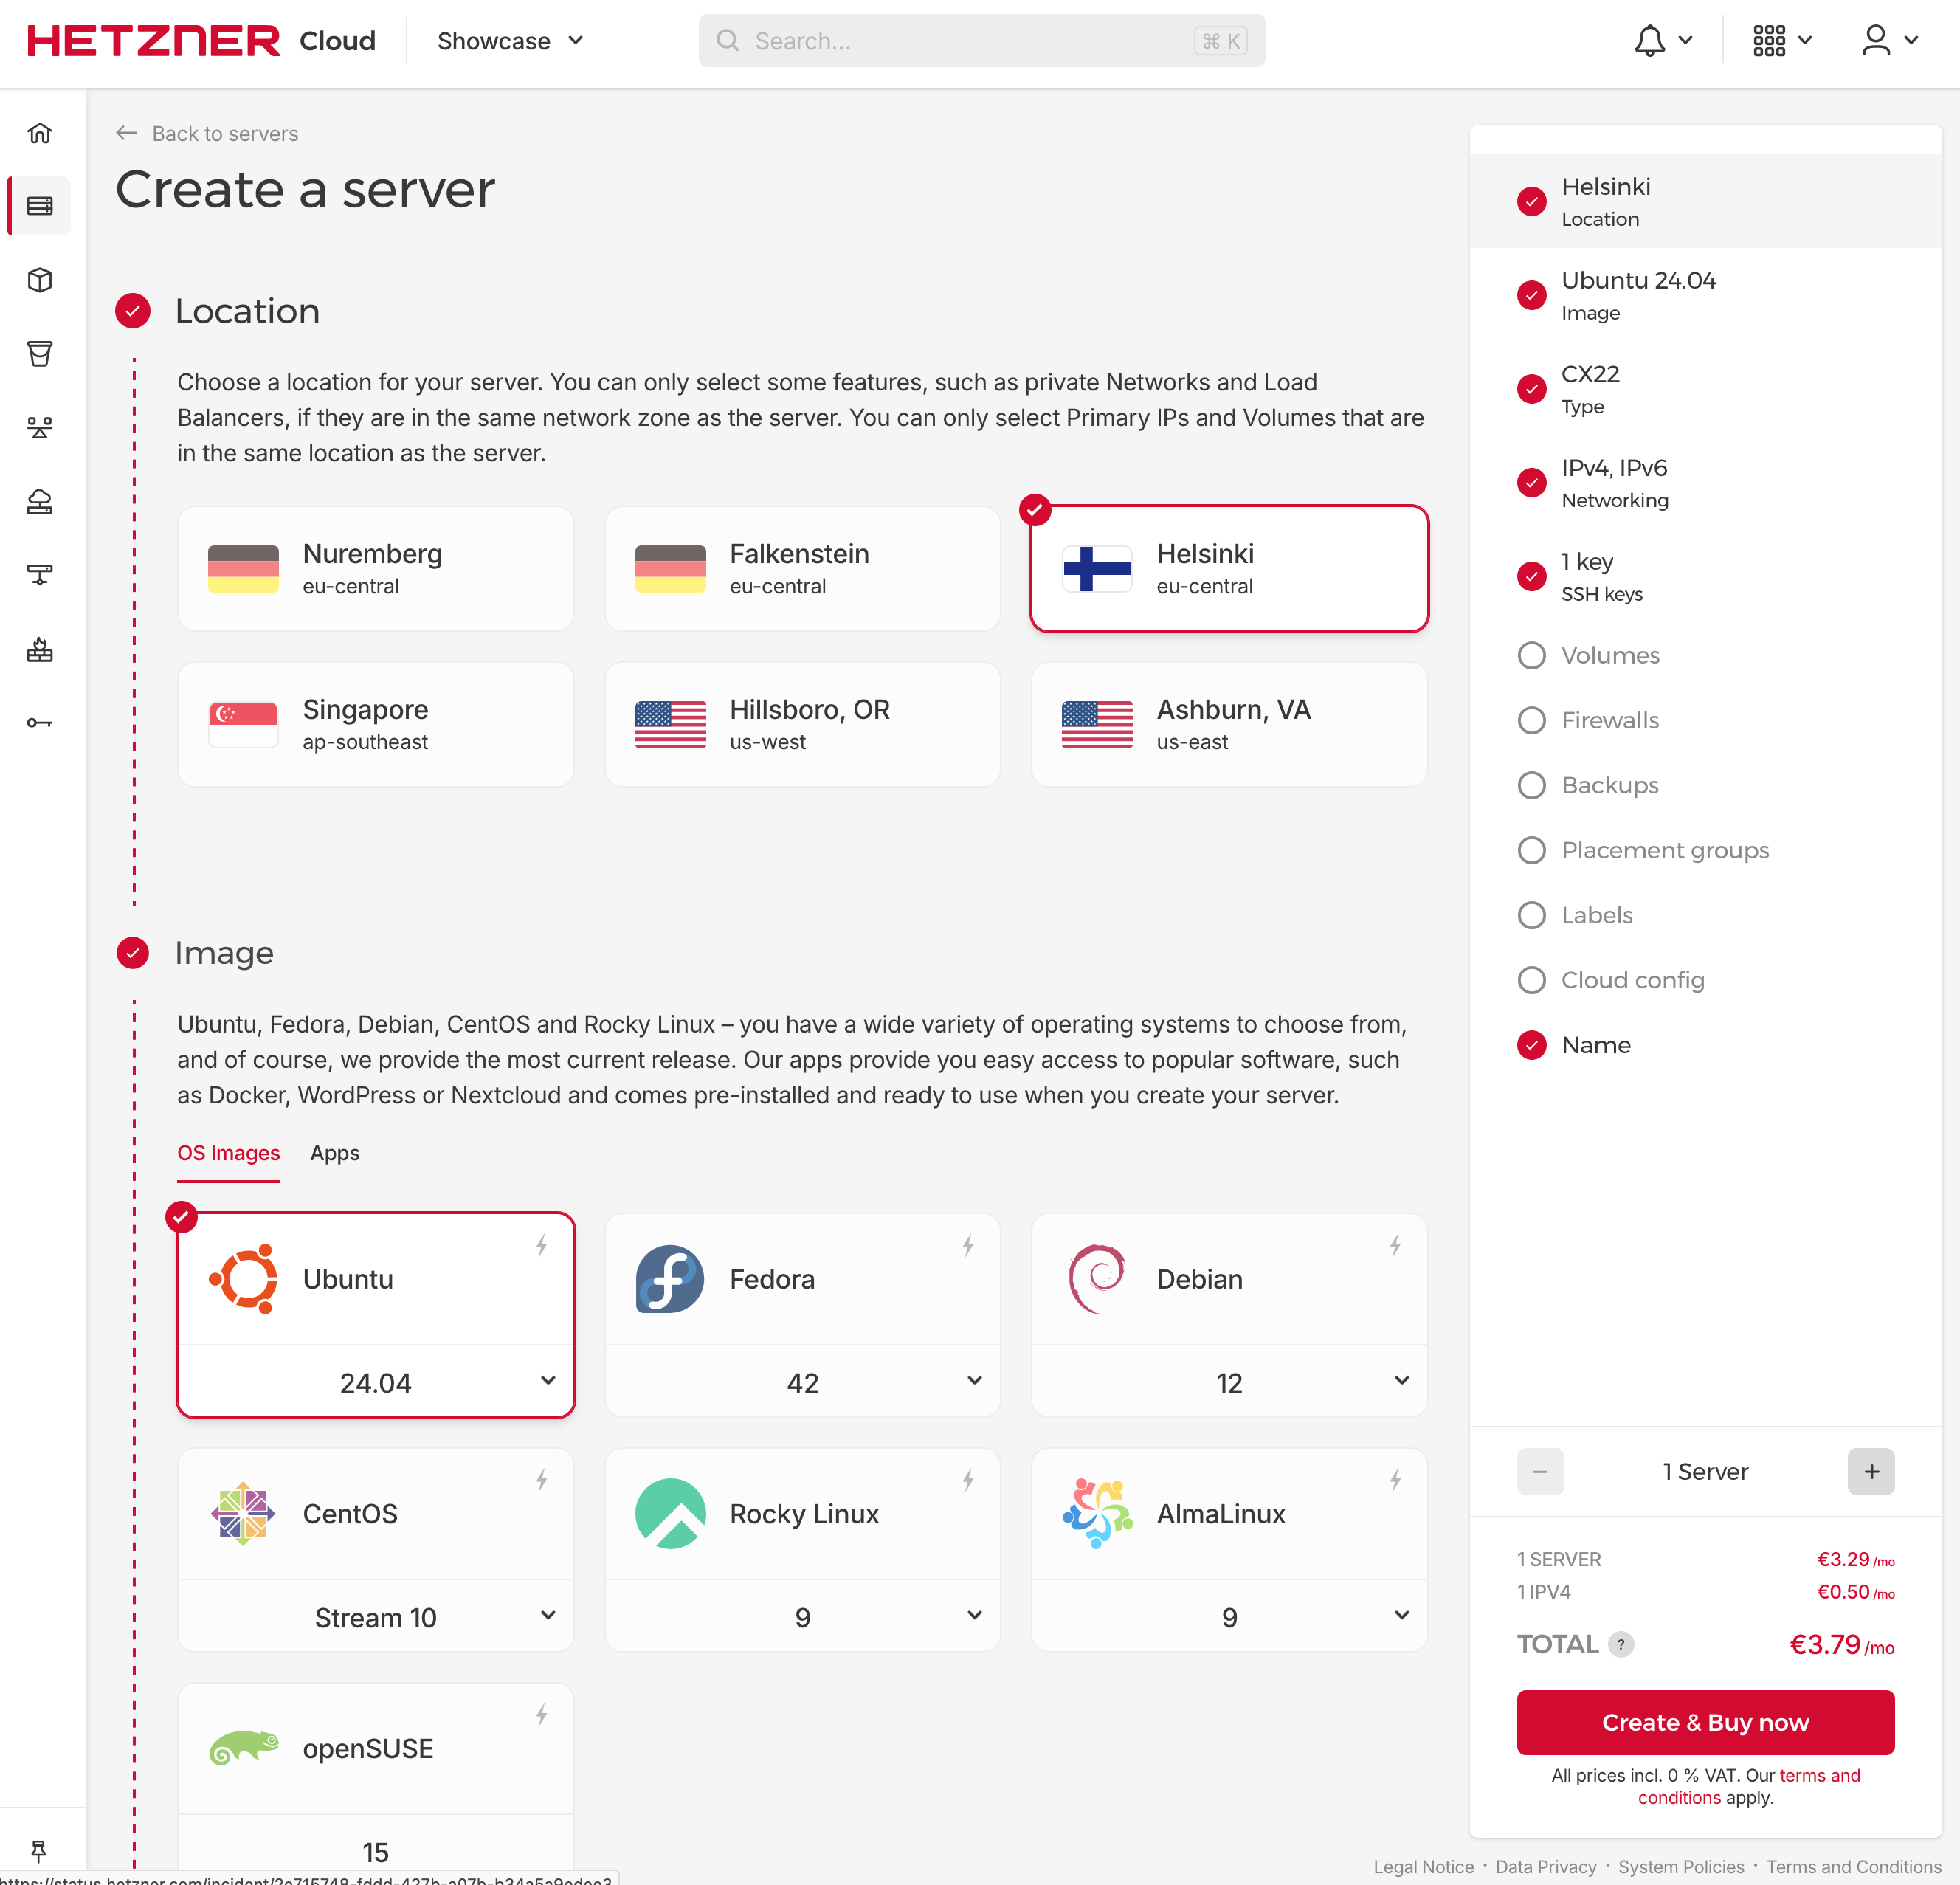This screenshot has height=1885, width=1960.
Task: Click the Singapore flag icon
Action: coord(243,724)
